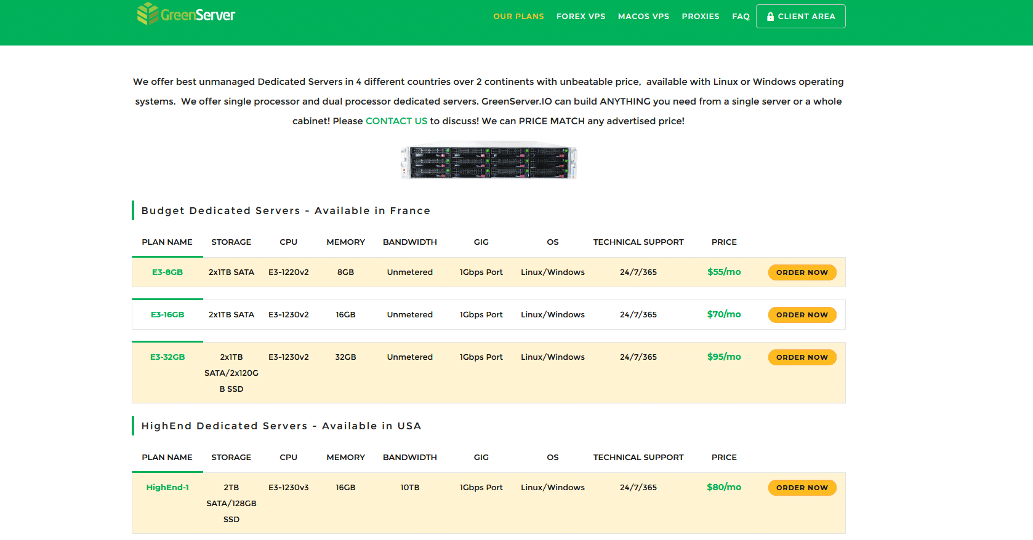Click the Budget Dedicated Servers France heading
The width and height of the screenshot is (1033, 540).
tap(286, 211)
